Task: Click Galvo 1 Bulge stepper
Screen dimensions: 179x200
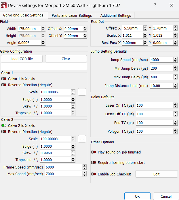Action: [73, 99]
